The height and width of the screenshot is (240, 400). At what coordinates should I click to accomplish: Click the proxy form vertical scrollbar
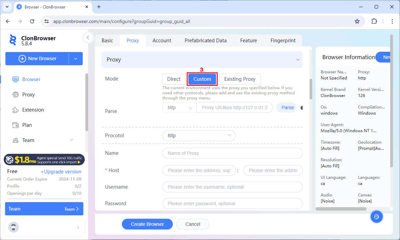click(x=311, y=89)
